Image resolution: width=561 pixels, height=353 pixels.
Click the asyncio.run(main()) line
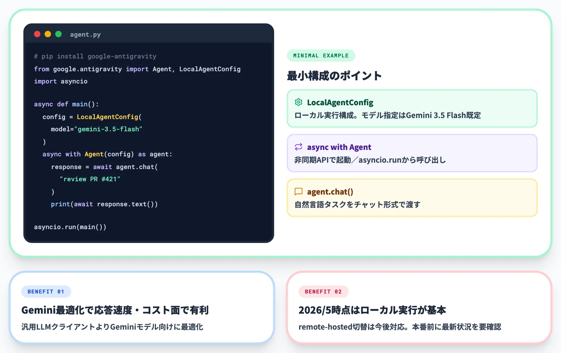click(x=70, y=227)
